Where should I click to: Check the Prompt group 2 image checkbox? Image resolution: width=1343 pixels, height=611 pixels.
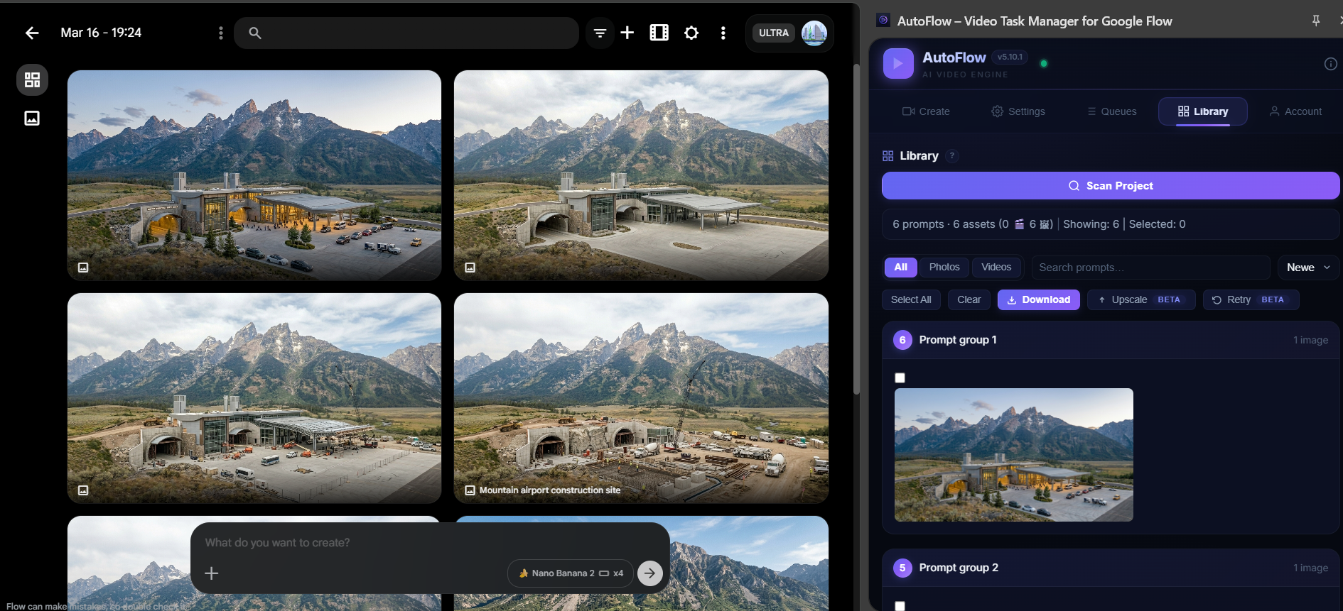[900, 605]
